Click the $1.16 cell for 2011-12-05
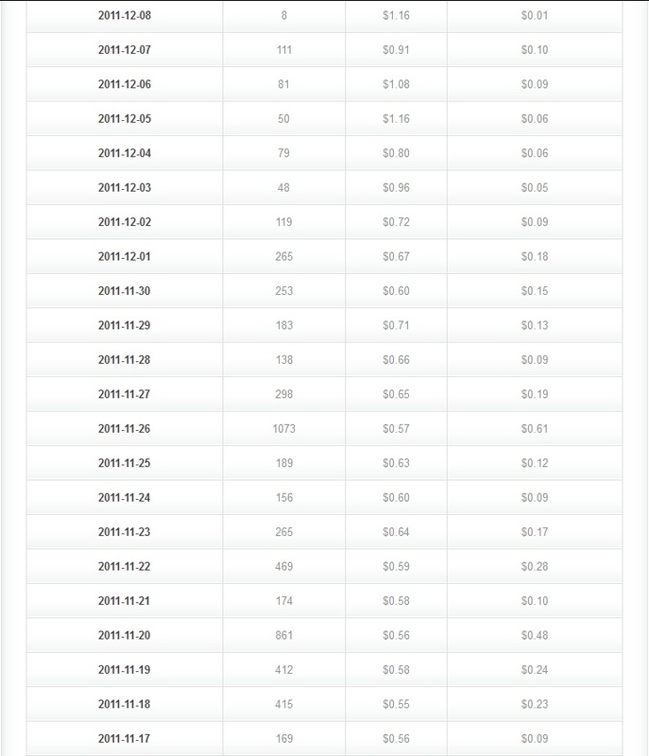Viewport: 649px width, 756px height. click(396, 119)
